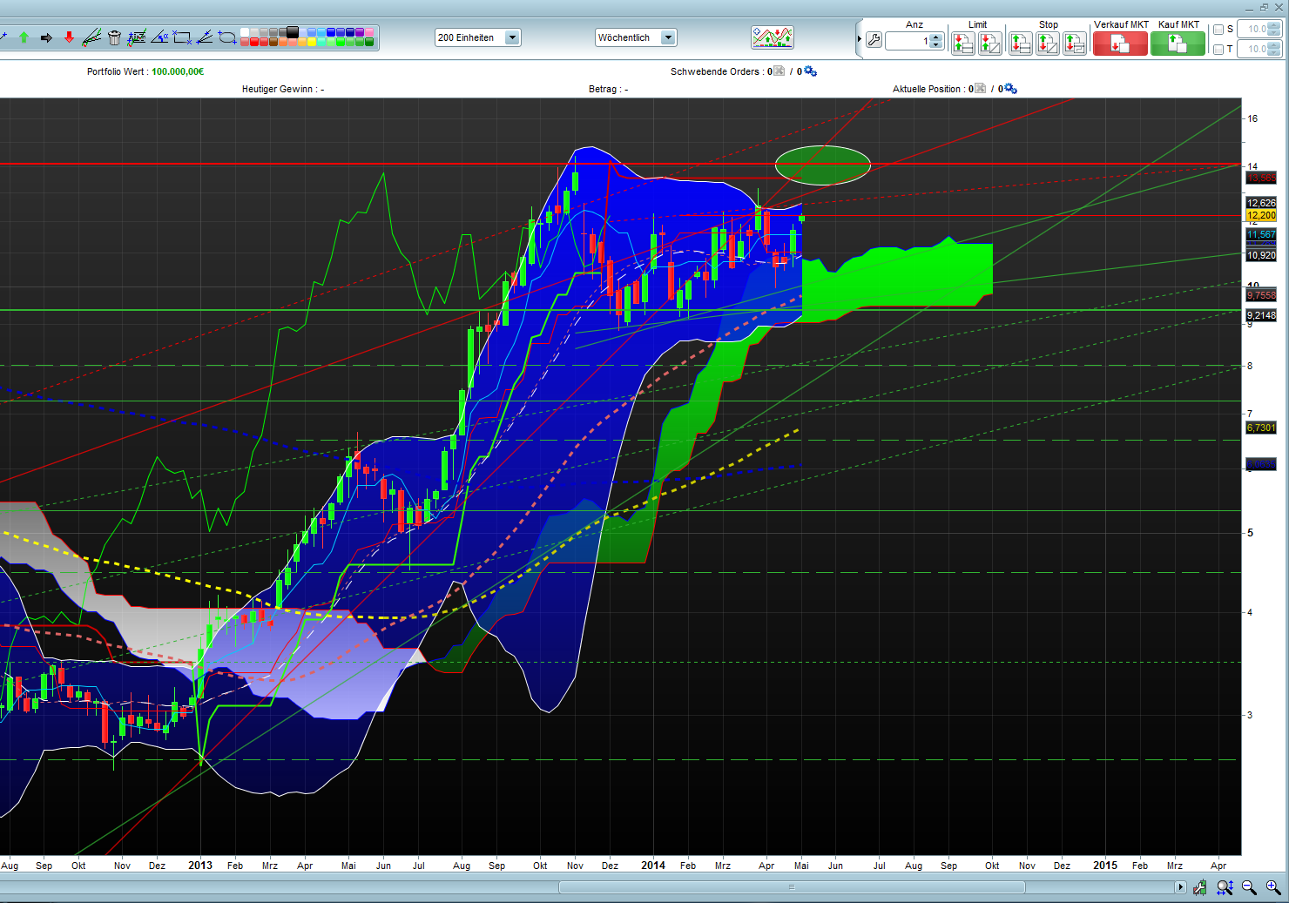The image size is (1289, 903).
Task: Click the horizontal chart scrollbar thumb
Action: click(x=792, y=887)
